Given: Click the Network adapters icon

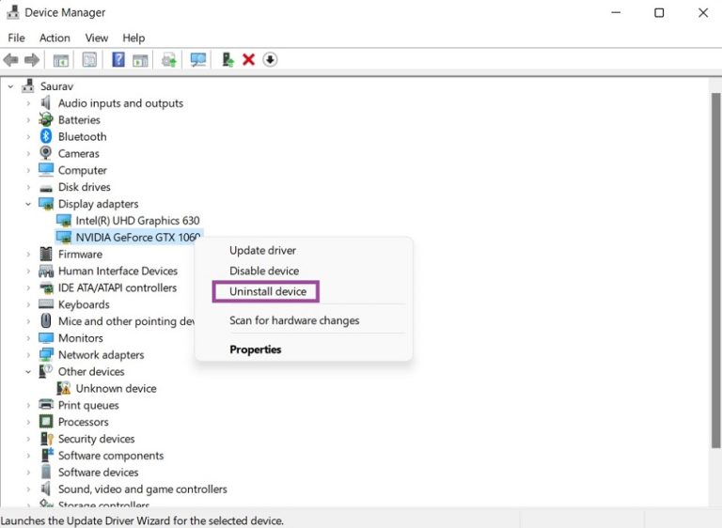Looking at the screenshot, I should [x=46, y=354].
